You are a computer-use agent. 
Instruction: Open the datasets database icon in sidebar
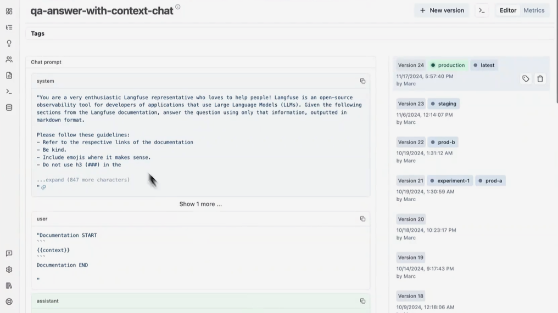coord(9,107)
